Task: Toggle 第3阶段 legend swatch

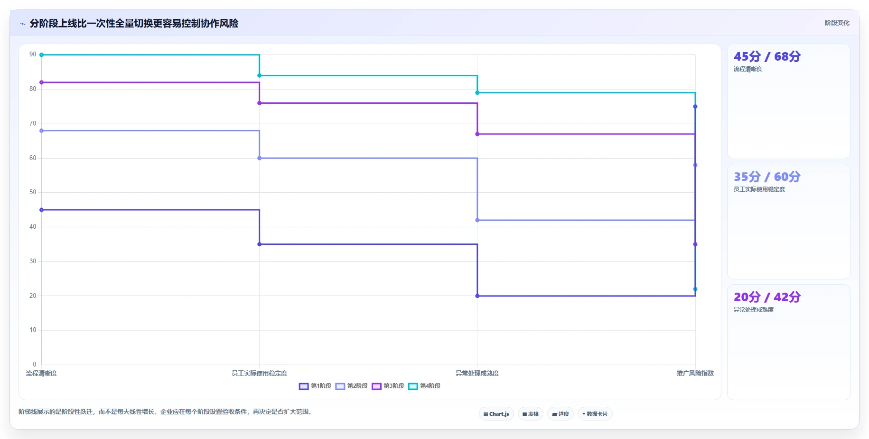Action: 376,386
